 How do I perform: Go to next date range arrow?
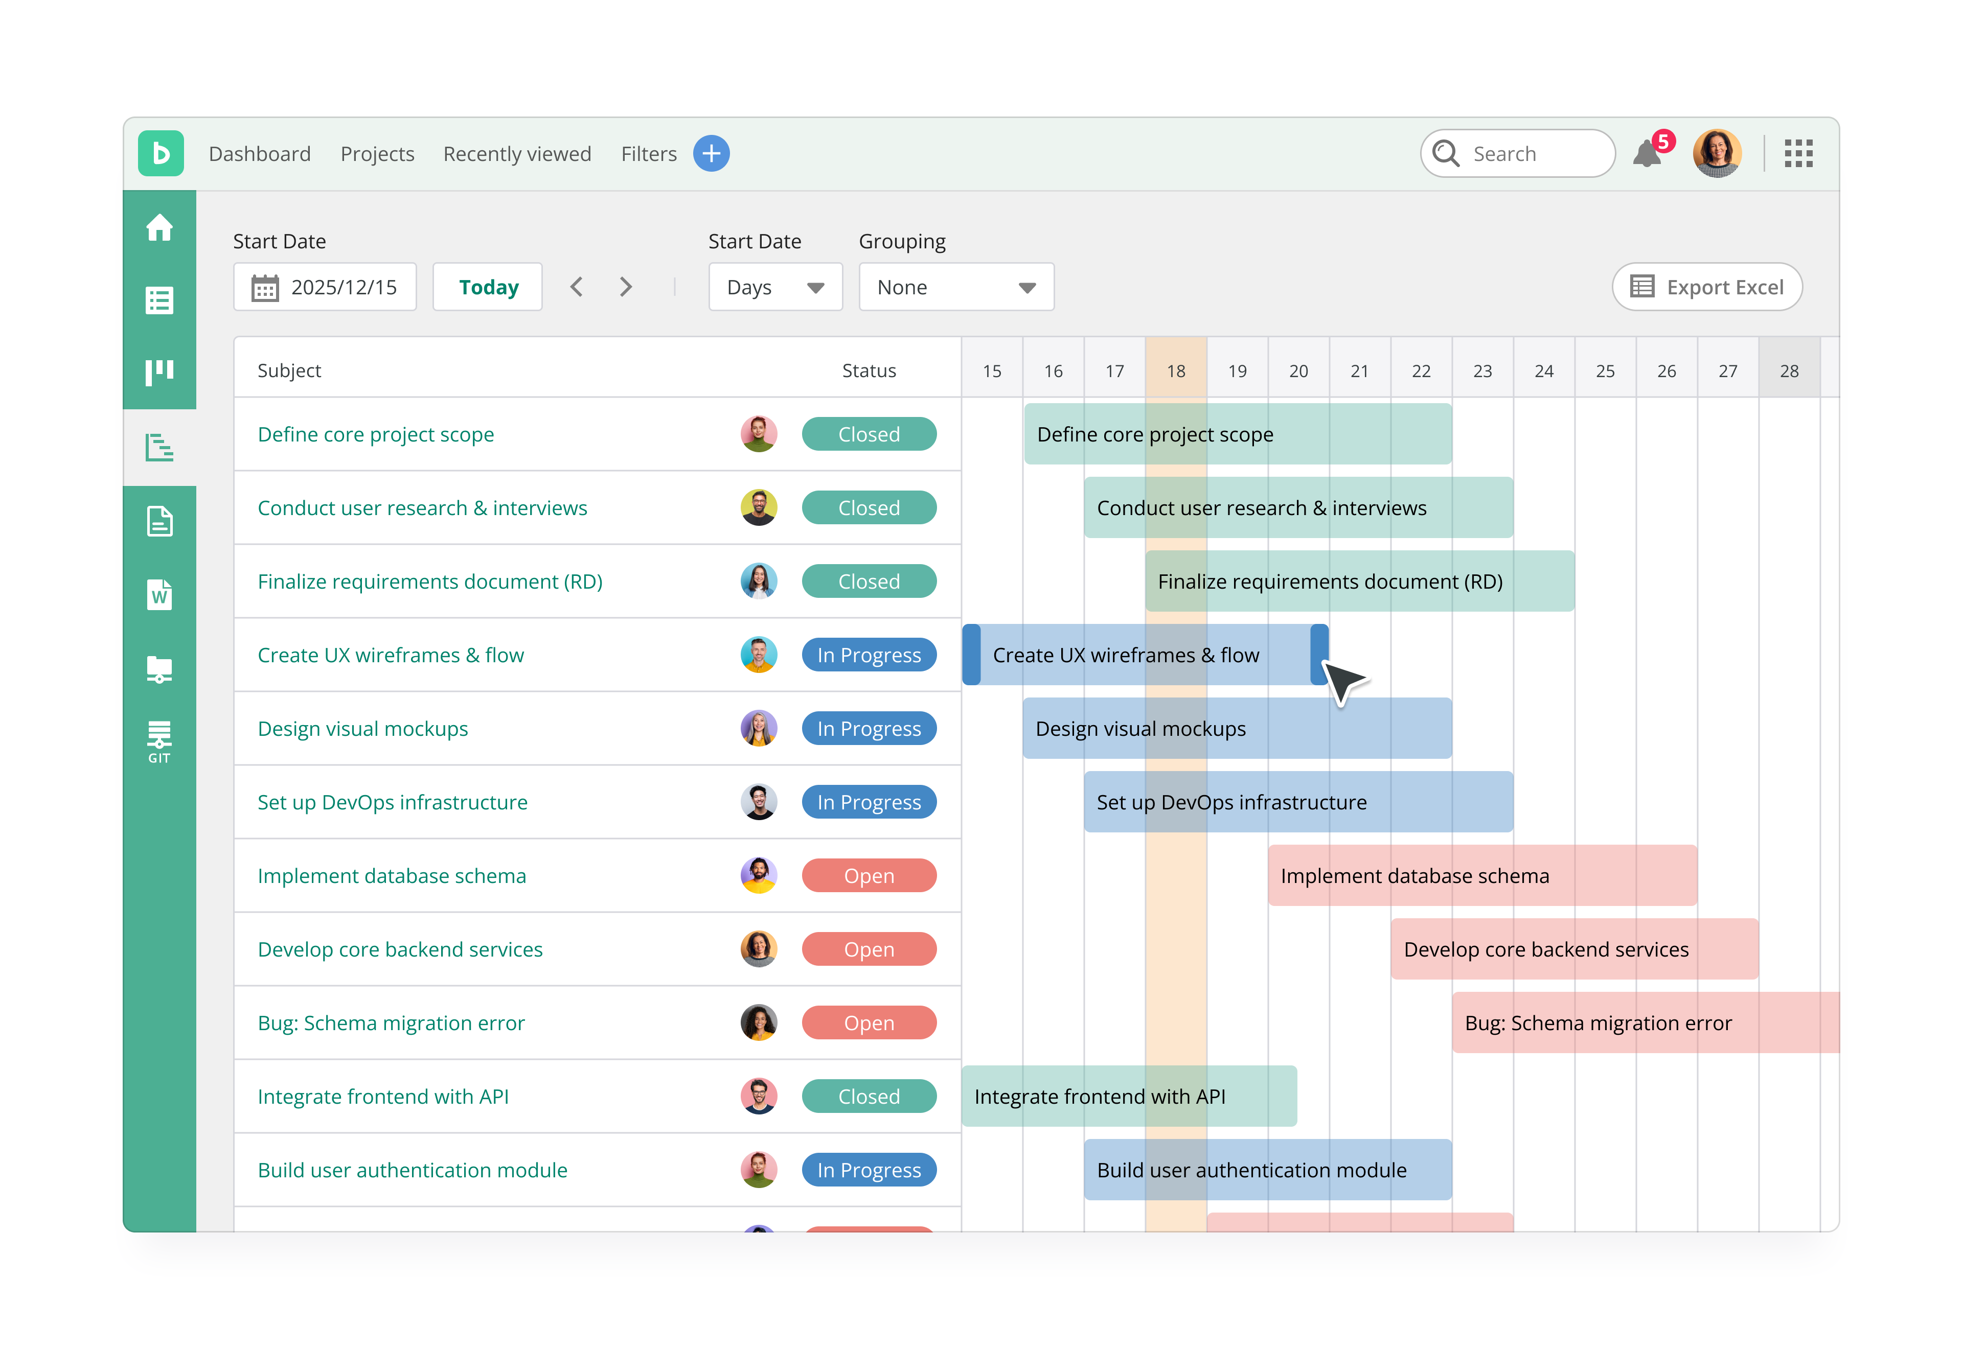626,287
